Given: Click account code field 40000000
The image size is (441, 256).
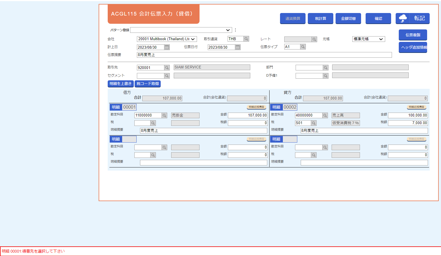Looking at the screenshot, I should tap(309, 115).
